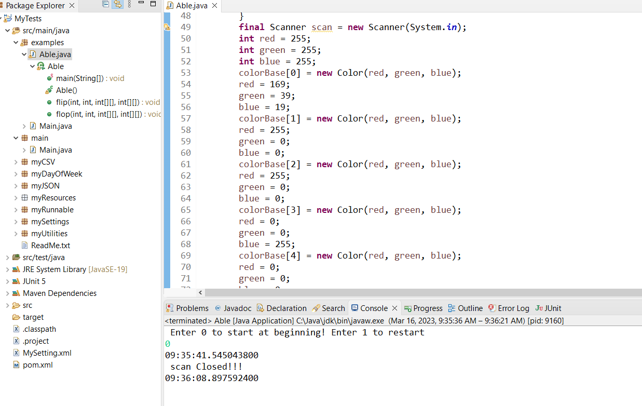Switch to the Problems tab
The width and height of the screenshot is (642, 406).
[x=187, y=308]
